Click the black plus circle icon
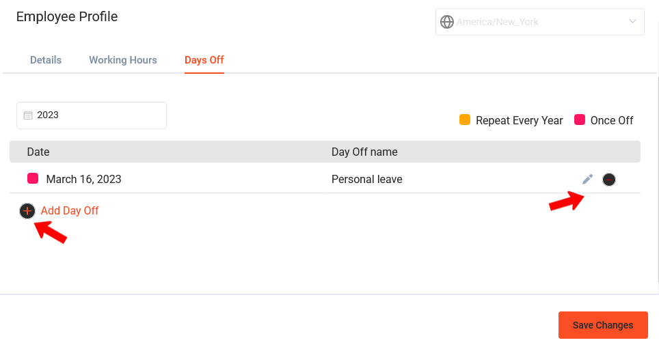Screen dimensions: 659x349 coord(27,211)
